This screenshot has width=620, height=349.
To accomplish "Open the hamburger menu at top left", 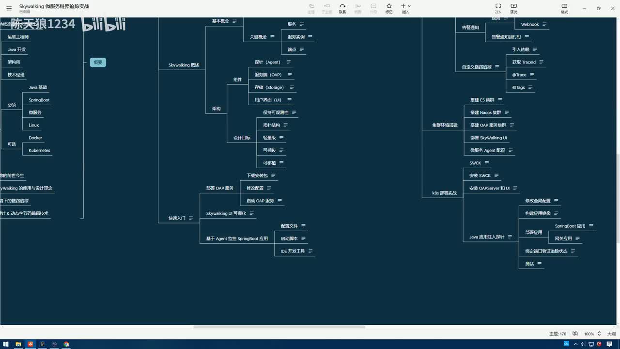I will tap(9, 8).
